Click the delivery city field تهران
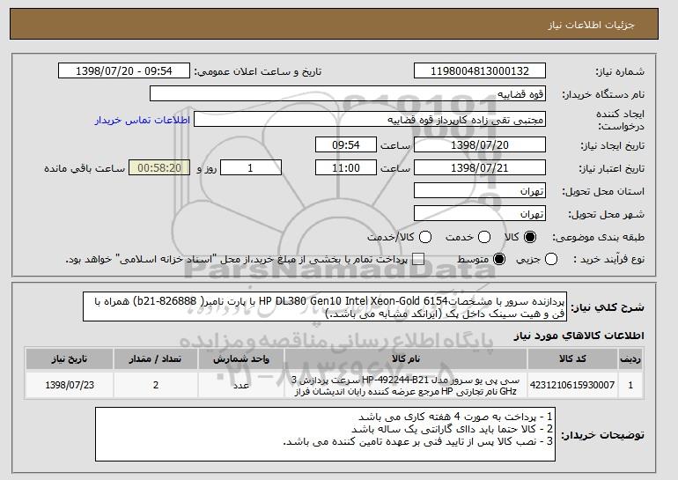The image size is (678, 480). pos(480,214)
